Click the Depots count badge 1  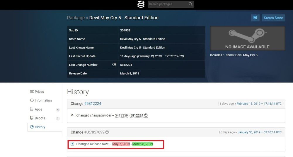click(x=58, y=119)
